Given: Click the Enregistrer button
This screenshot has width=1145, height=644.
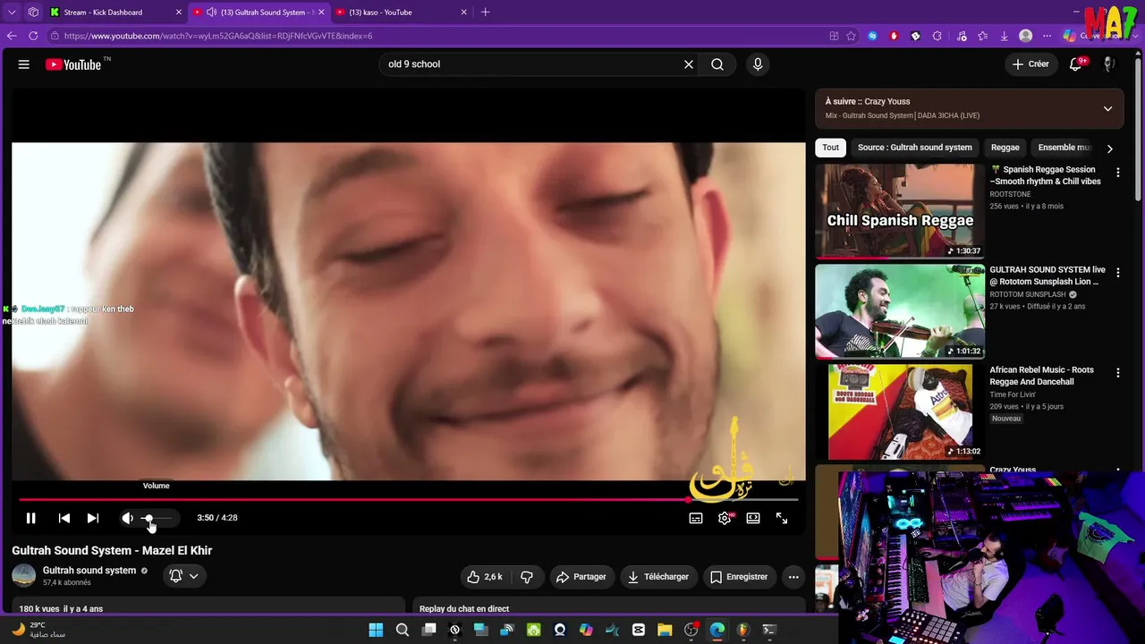Looking at the screenshot, I should (x=739, y=577).
